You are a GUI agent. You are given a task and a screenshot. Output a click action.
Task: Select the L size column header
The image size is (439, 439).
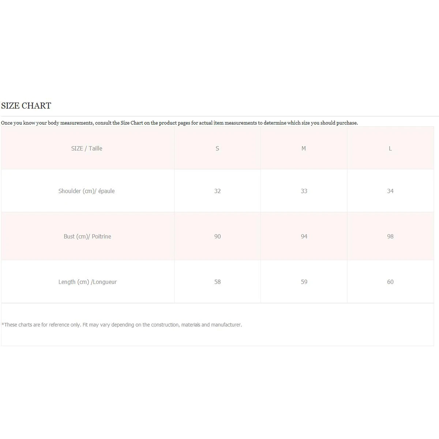(x=390, y=149)
